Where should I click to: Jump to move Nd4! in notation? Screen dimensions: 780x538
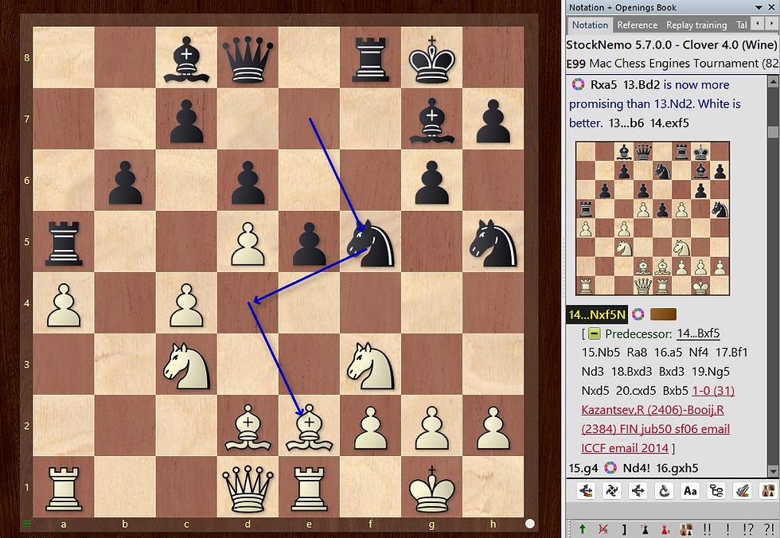pos(636,468)
